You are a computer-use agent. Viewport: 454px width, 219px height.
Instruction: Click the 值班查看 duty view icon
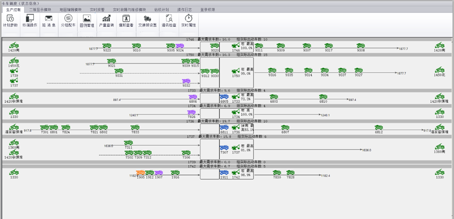[x=125, y=21]
